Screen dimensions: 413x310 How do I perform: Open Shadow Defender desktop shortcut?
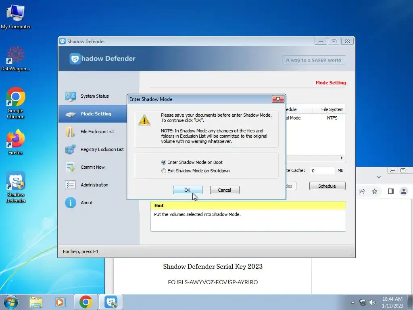click(x=16, y=187)
